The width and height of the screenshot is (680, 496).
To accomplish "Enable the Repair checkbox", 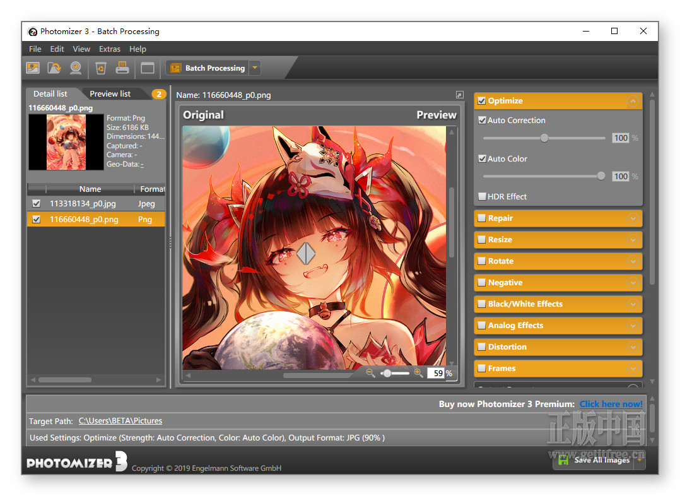I will (x=481, y=218).
